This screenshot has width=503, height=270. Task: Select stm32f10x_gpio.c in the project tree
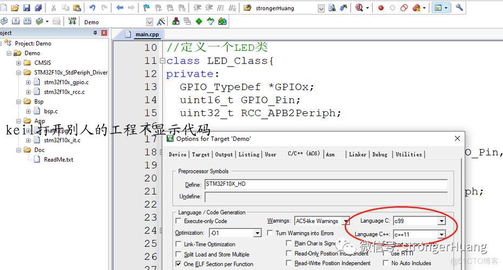click(x=66, y=82)
